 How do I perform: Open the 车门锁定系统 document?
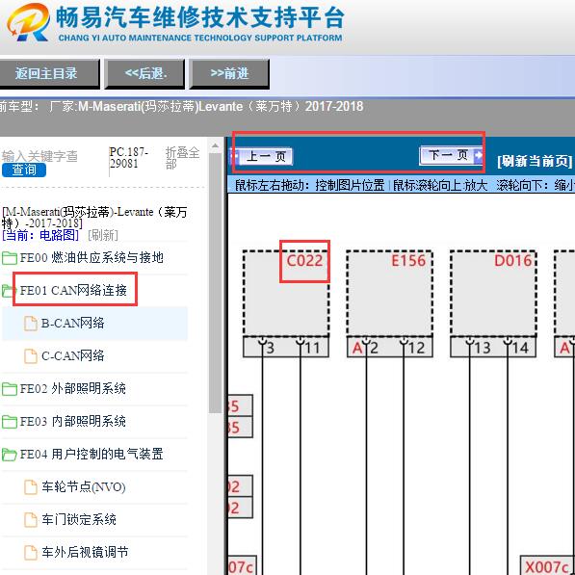(x=79, y=520)
